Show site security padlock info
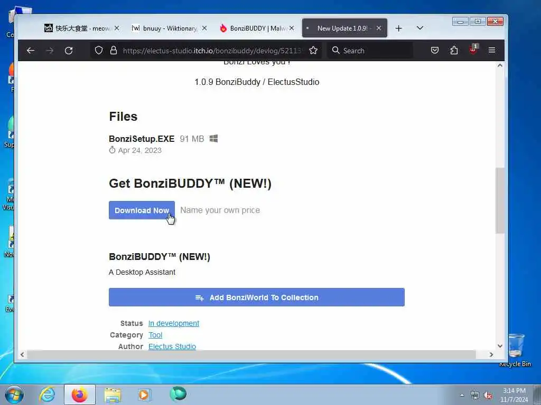541x405 pixels. click(x=114, y=51)
